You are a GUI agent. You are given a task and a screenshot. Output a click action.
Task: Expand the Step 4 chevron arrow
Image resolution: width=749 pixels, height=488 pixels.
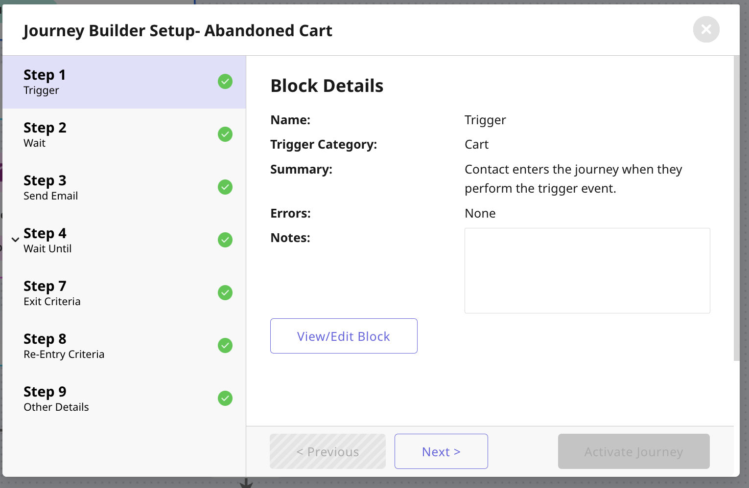[x=16, y=240]
